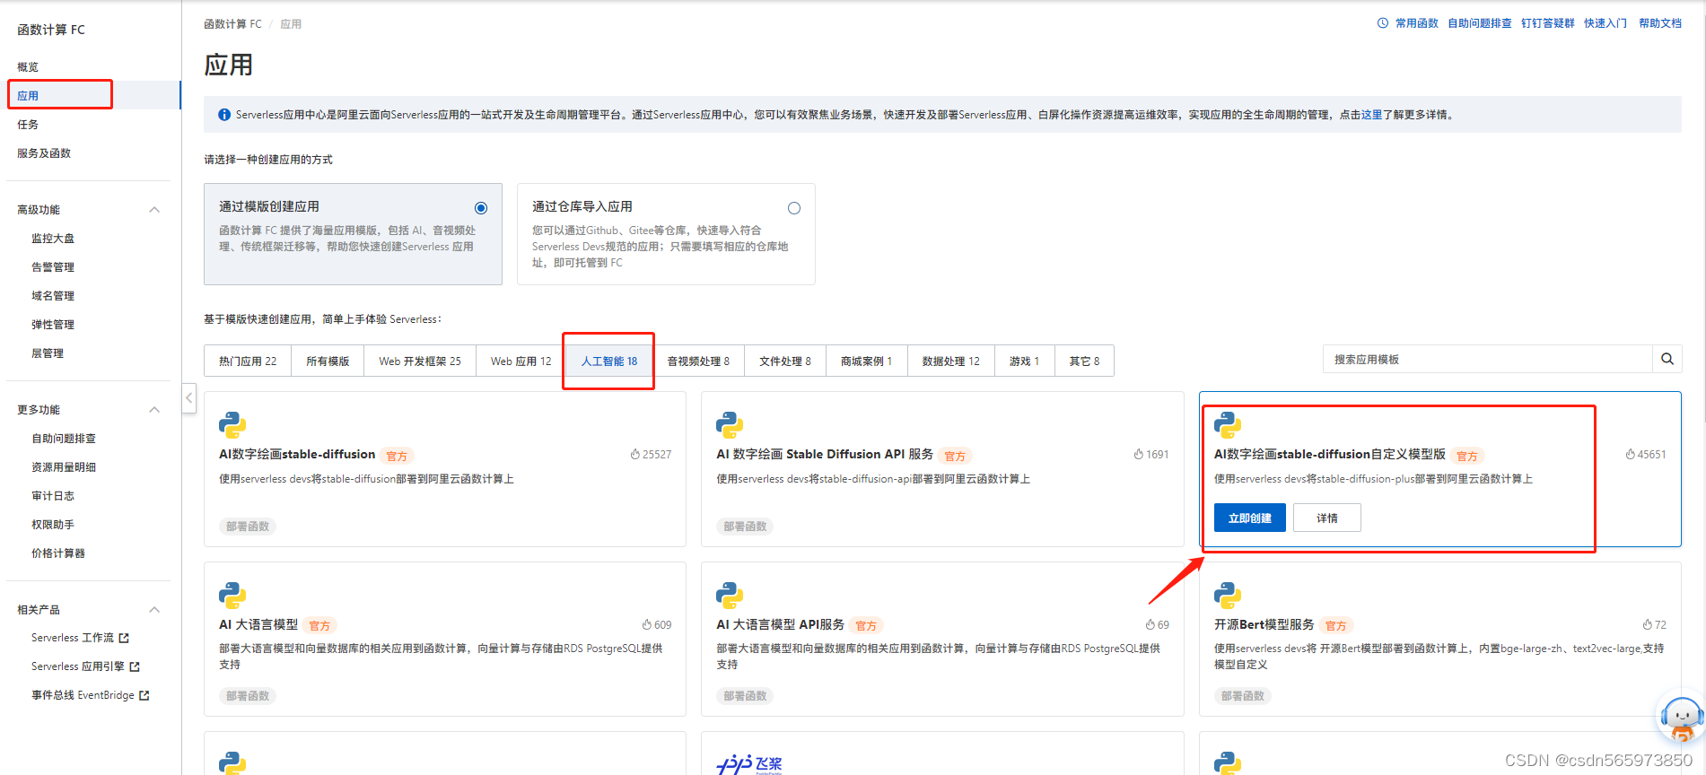The image size is (1706, 775).
Task: Switch to 游戏 1 tab
Action: 1025,361
